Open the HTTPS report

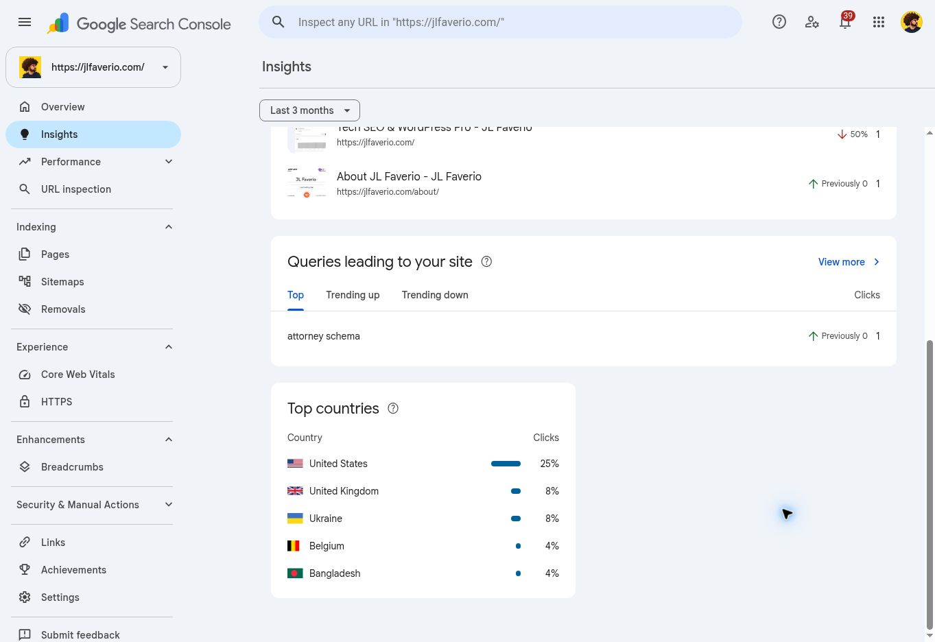coord(93,402)
